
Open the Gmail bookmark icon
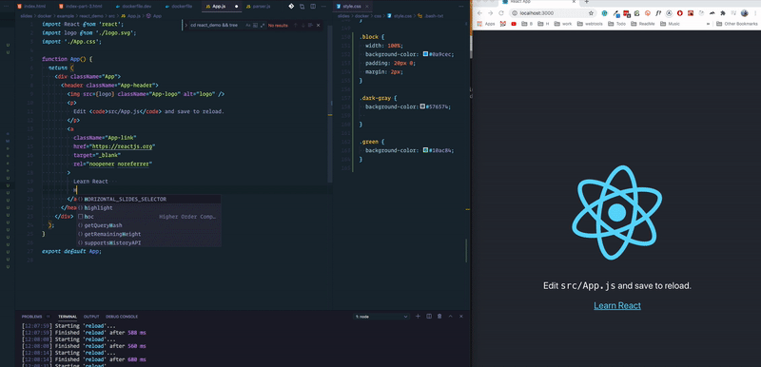click(x=503, y=24)
